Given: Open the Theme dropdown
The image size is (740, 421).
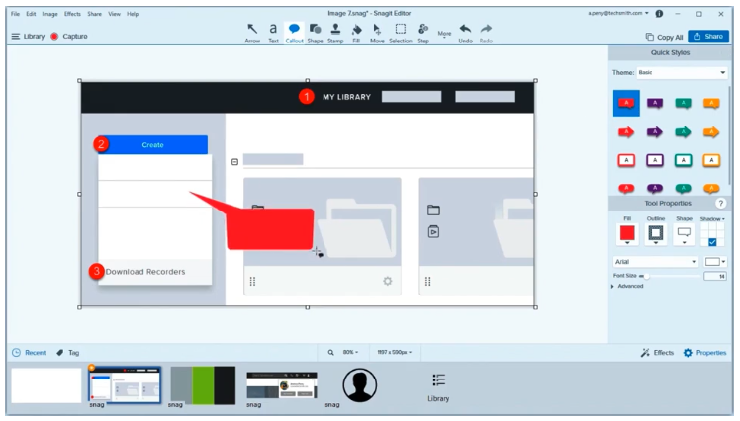Looking at the screenshot, I should pyautogui.click(x=683, y=72).
